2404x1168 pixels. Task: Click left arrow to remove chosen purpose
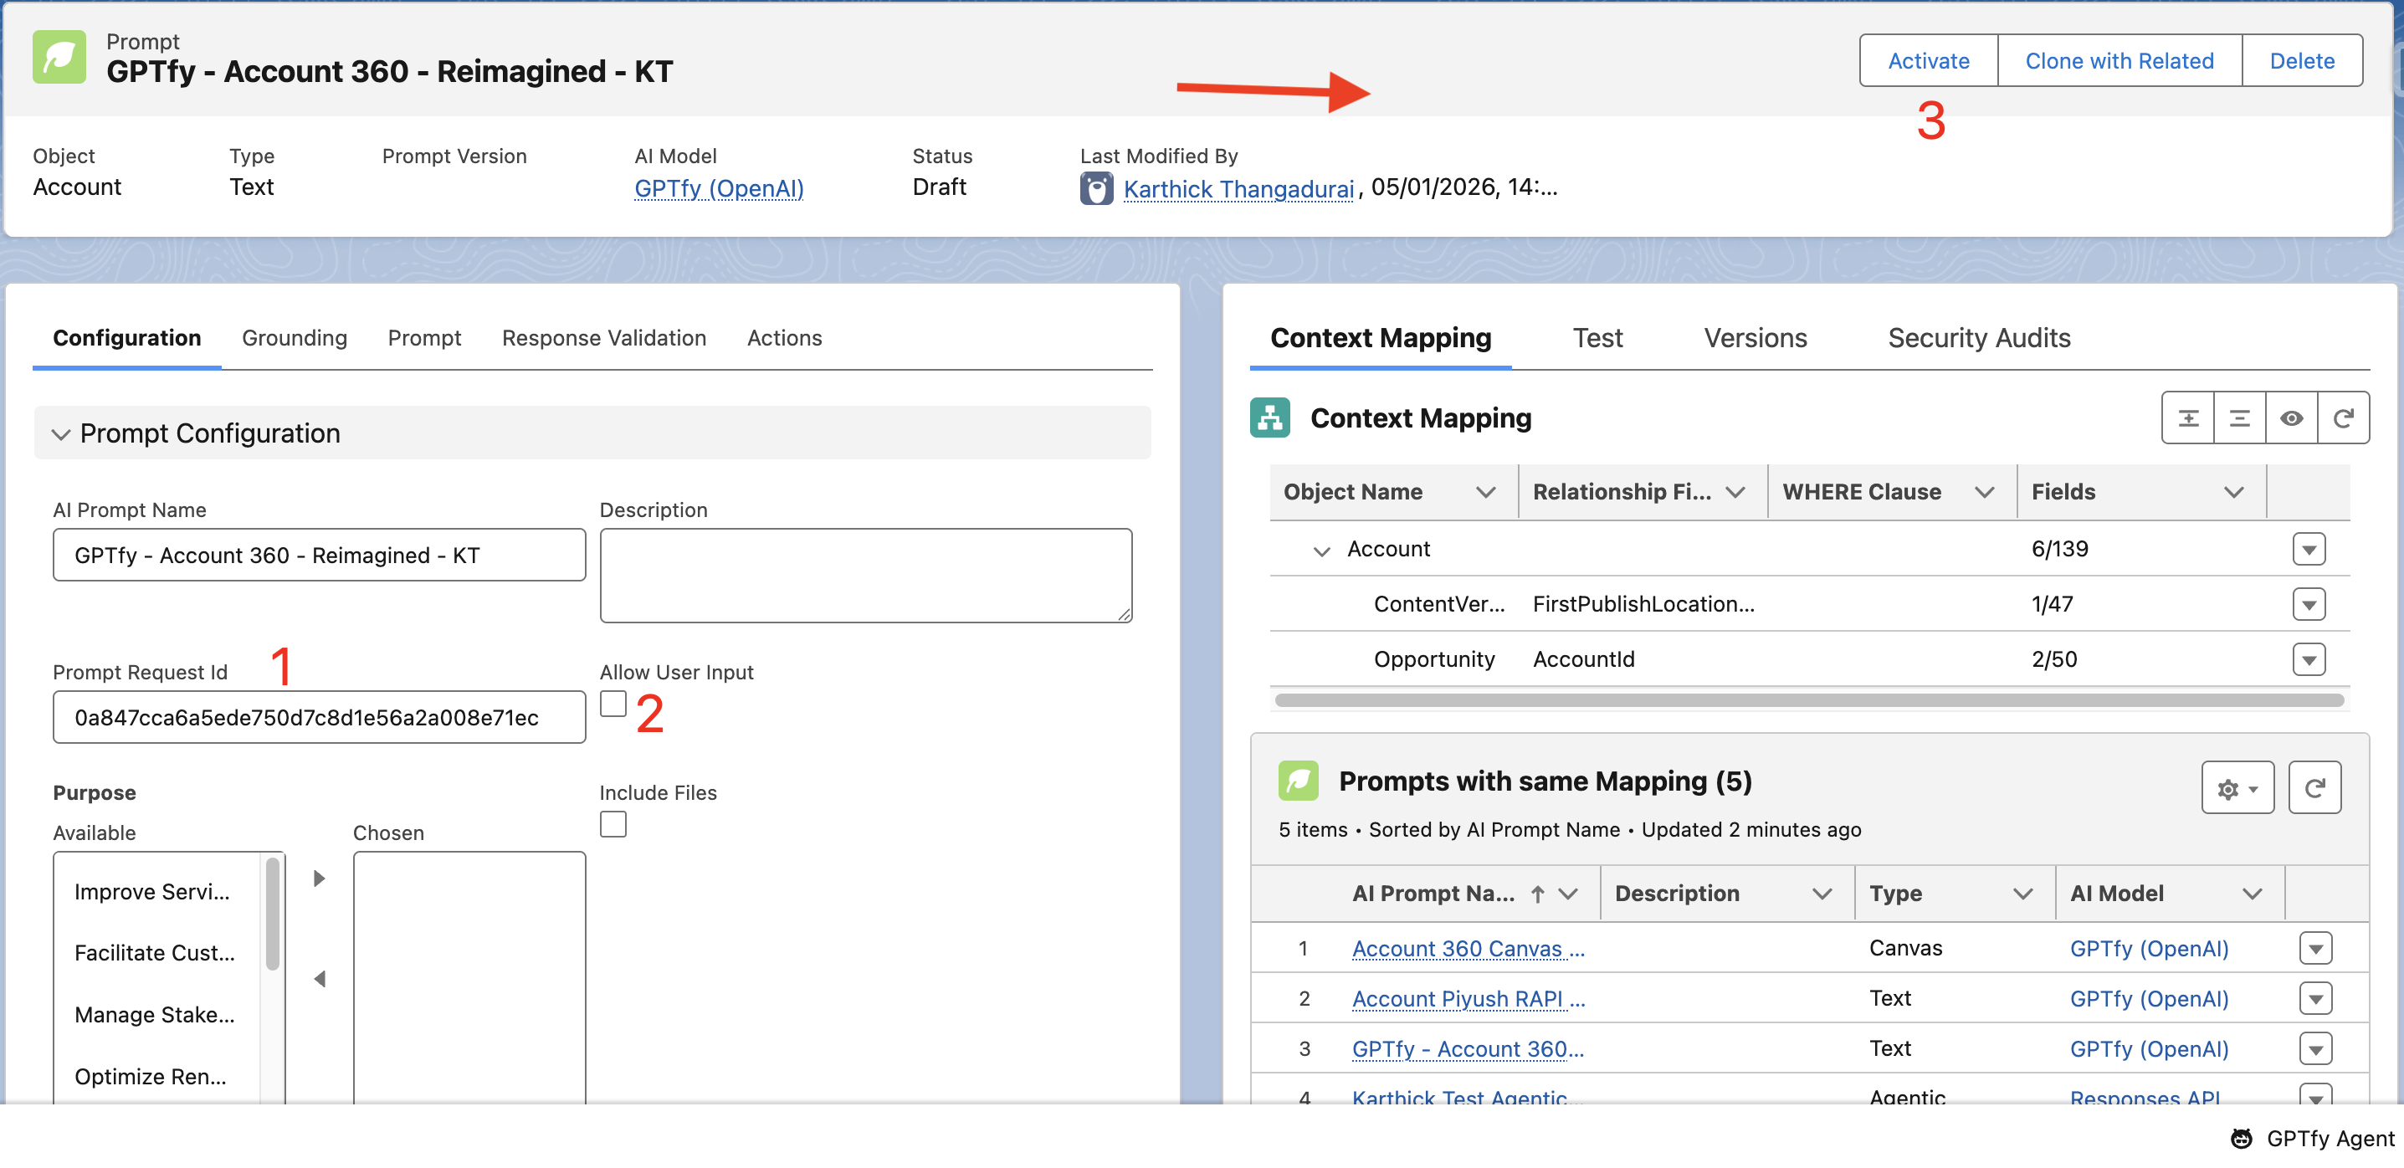coord(319,979)
